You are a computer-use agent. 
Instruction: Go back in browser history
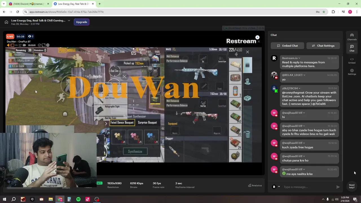click(4, 12)
